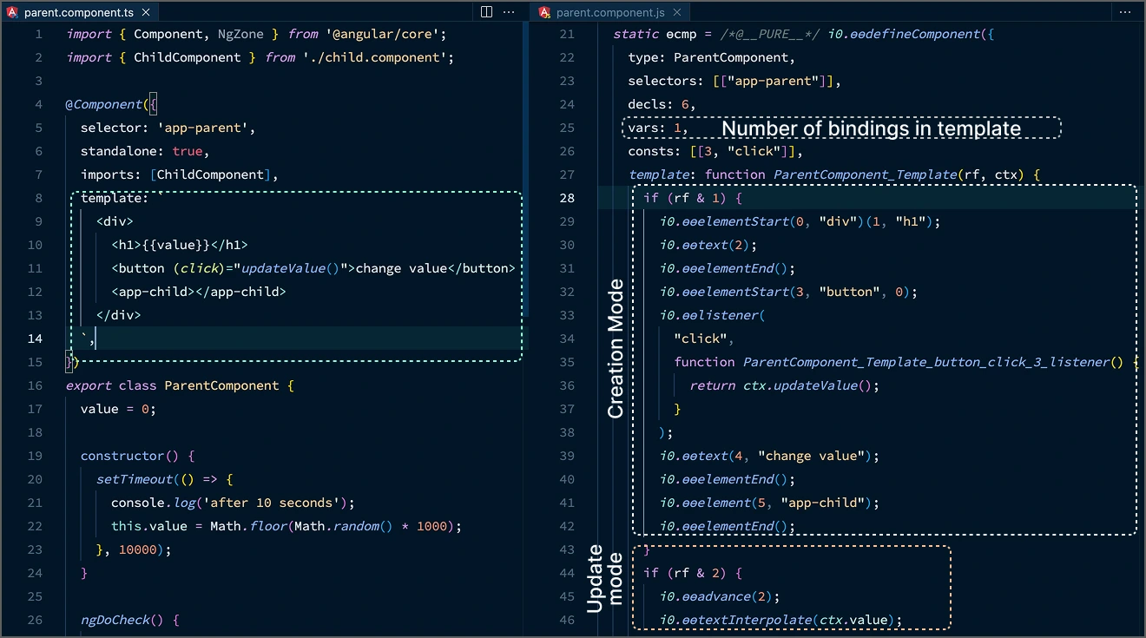Select line number 14 in left editor
Screen dimensions: 1146x638
click(x=34, y=339)
